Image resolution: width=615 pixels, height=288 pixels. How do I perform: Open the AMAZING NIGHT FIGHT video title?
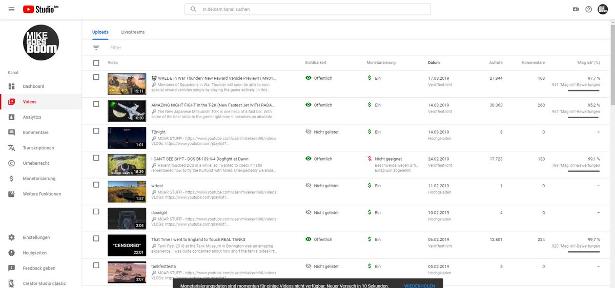(x=214, y=105)
